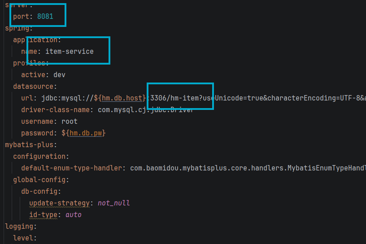The height and width of the screenshot is (244, 366).
Task: Select the 'auto' id-type value
Action: [x=74, y=215]
